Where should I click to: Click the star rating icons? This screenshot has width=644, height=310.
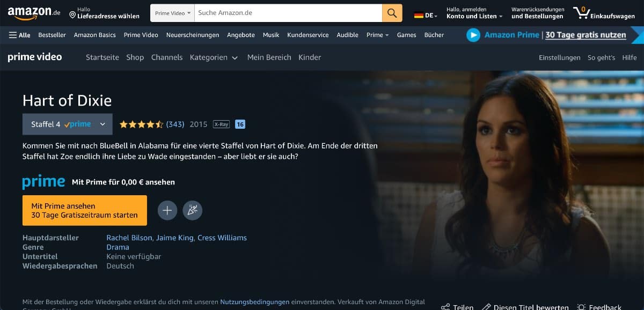(141, 124)
